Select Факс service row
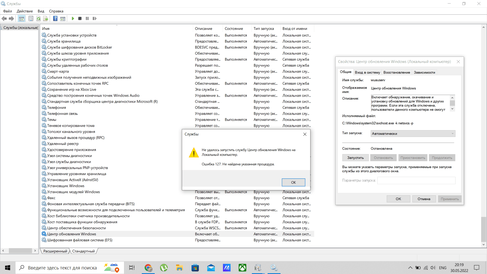This screenshot has height=274, width=487. [x=178, y=198]
